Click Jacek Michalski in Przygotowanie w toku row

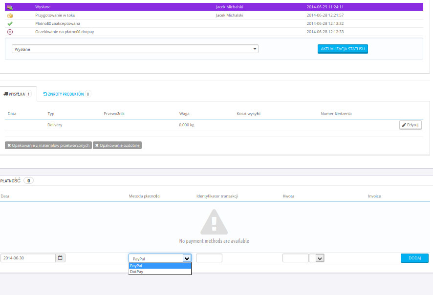click(230, 15)
